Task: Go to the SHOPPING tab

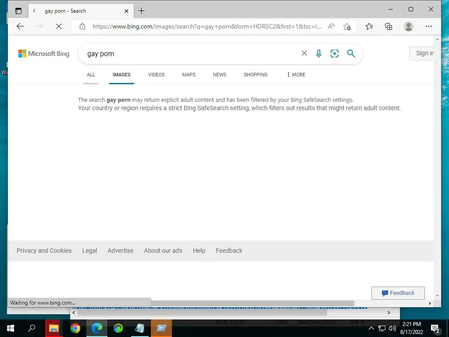Action: [x=256, y=75]
